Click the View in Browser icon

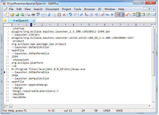[43, 15]
